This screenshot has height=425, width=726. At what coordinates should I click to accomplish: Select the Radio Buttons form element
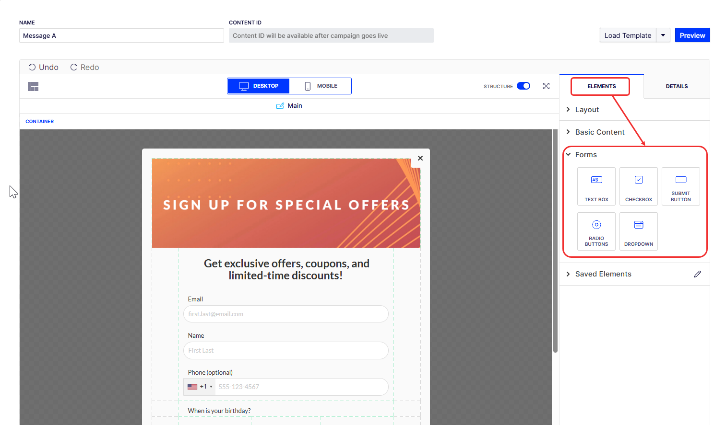[596, 231]
